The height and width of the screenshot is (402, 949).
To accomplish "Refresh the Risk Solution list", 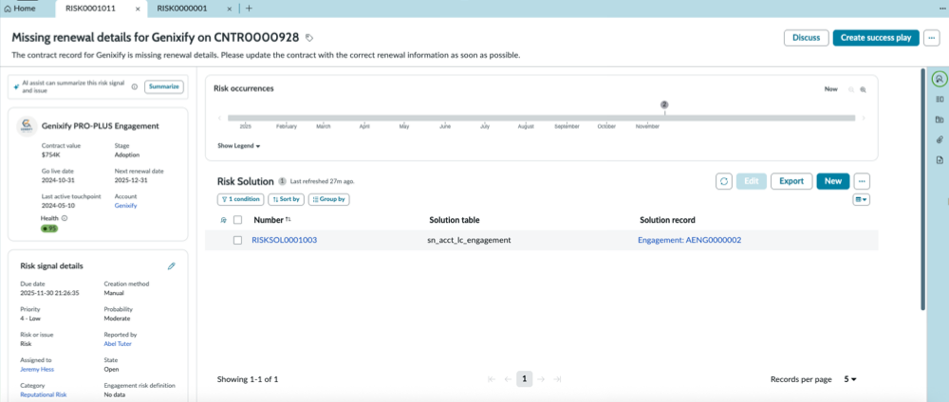I will 724,181.
